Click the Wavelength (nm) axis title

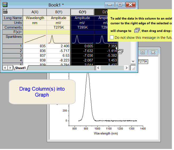106,133
